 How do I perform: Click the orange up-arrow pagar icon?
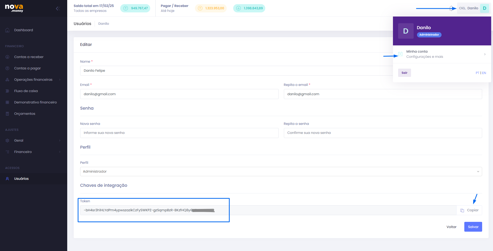(x=200, y=8)
